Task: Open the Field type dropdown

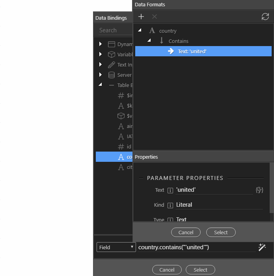Action: pyautogui.click(x=116, y=247)
